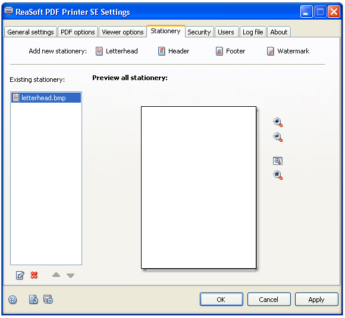345x318 pixels.
Task: Delete selected stationery with red X
Action: tap(34, 275)
